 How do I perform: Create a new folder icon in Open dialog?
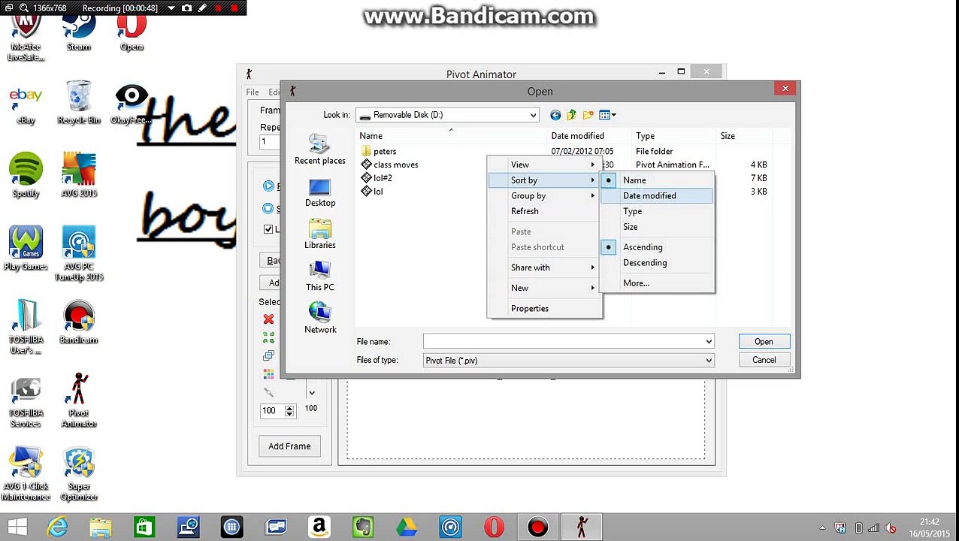click(x=588, y=115)
